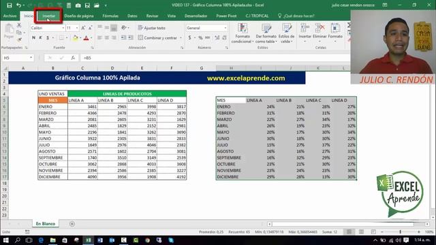Click the Format Painter brush icon

coord(19,39)
